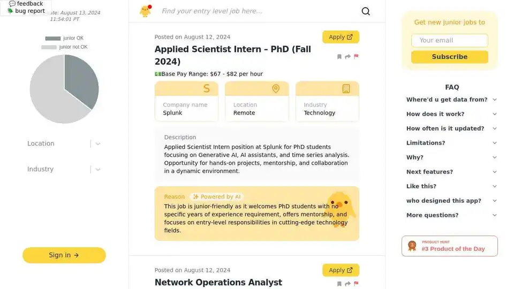This screenshot has width=514, height=289.
Task: Share the Network Operations Analyst job
Action: click(347, 284)
